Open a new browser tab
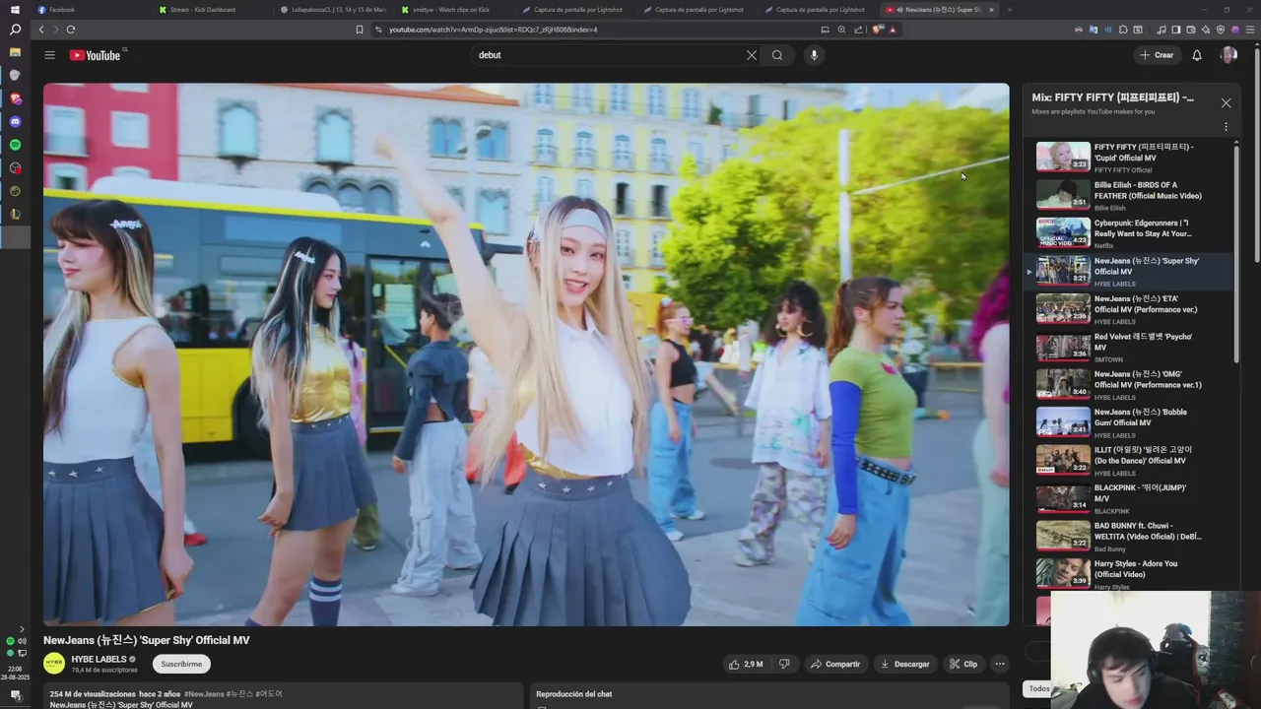Screen dimensions: 1261x709 tap(1009, 10)
